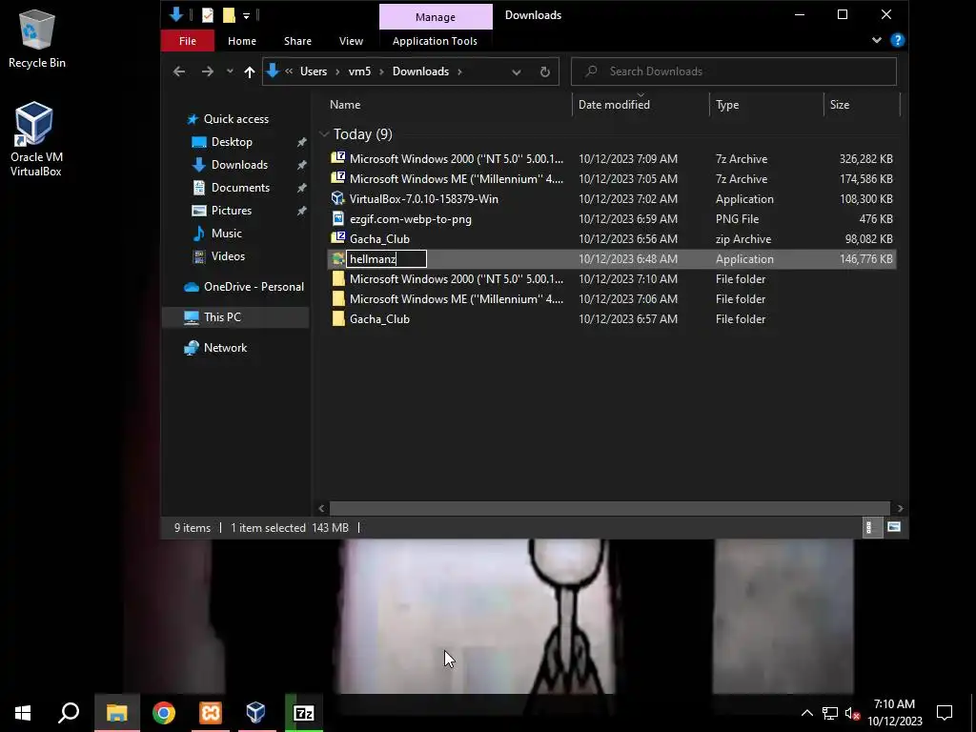
Task: Click vm5 in the address breadcrumb
Action: coord(359,71)
